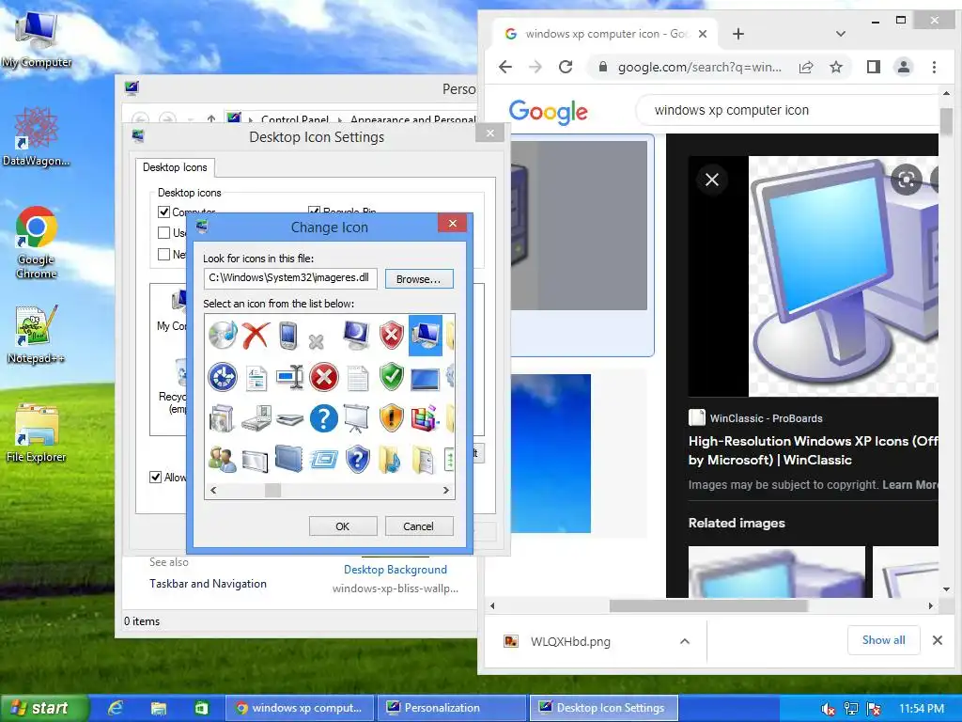The height and width of the screenshot is (722, 962).
Task: Expand the WLQXHbd.png download options
Action: tap(685, 641)
